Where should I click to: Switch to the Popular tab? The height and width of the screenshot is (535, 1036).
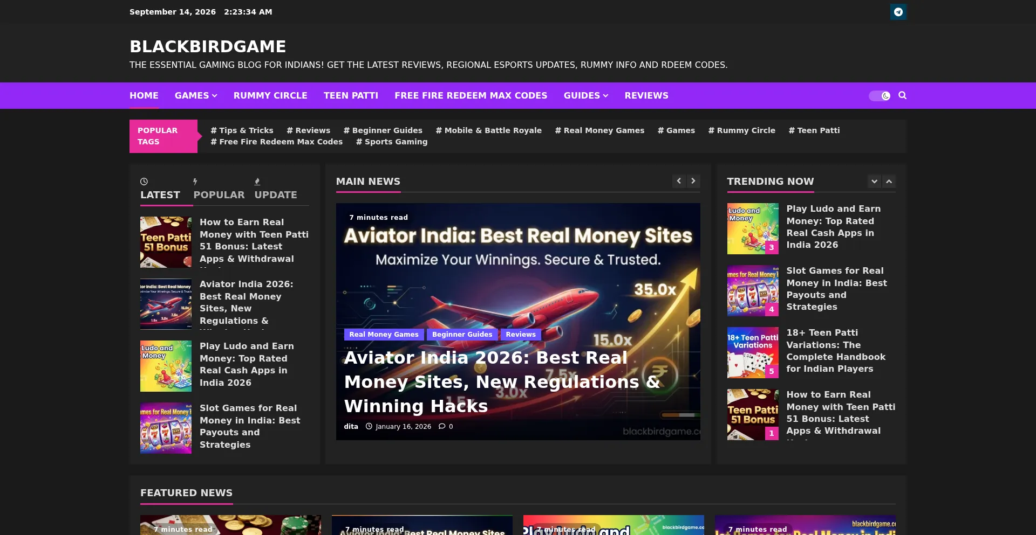click(x=219, y=189)
